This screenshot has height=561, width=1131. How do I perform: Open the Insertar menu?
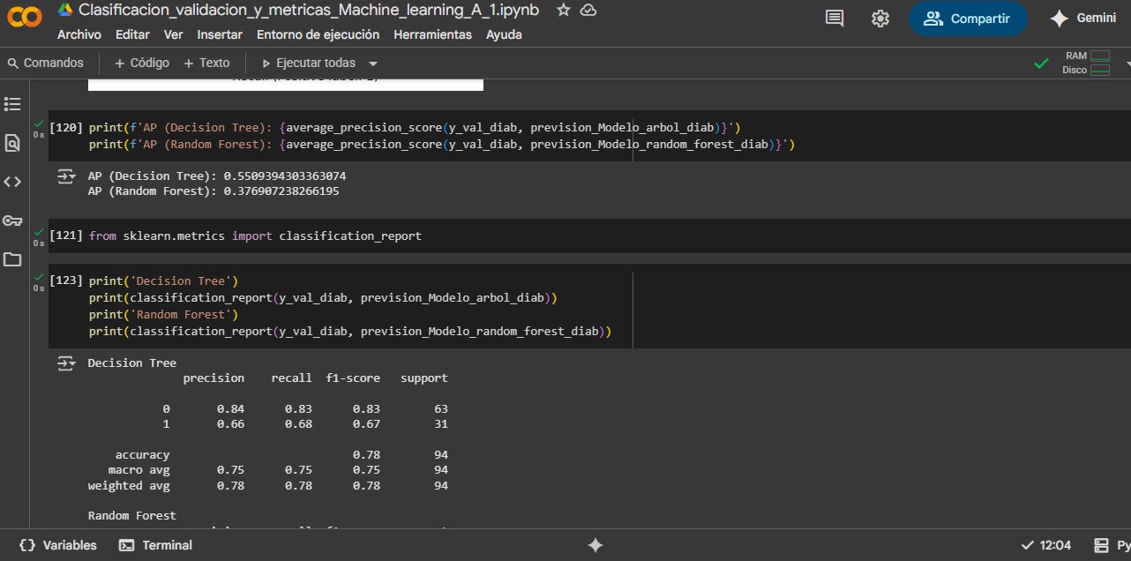pyautogui.click(x=220, y=34)
